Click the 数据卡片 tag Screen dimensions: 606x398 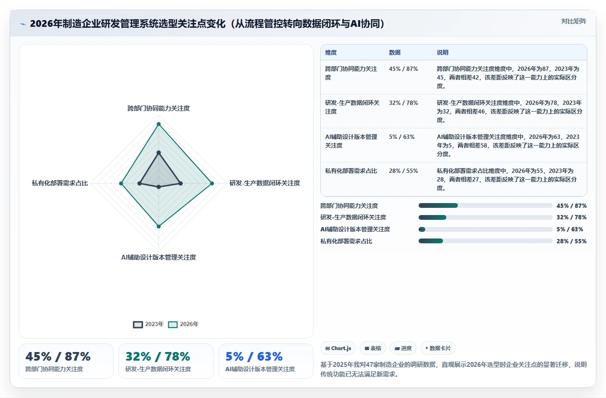[x=438, y=348]
